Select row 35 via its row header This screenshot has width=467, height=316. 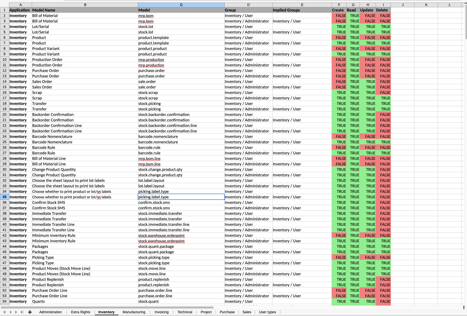point(4,197)
